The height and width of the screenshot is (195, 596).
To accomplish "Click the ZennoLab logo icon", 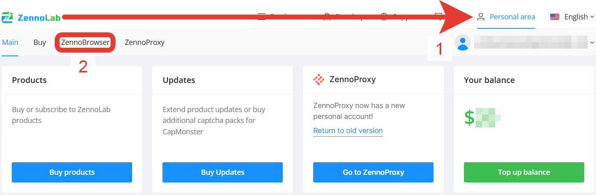I will [x=7, y=17].
